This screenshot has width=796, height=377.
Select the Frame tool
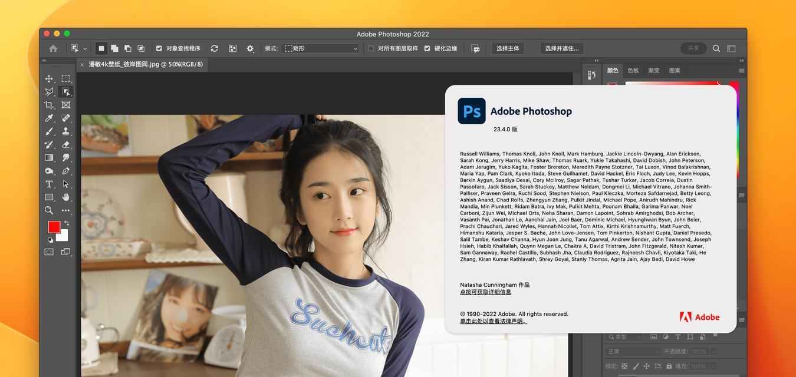coord(66,105)
